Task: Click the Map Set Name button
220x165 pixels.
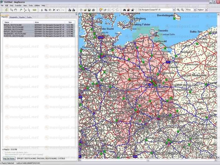Action: tap(9, 158)
